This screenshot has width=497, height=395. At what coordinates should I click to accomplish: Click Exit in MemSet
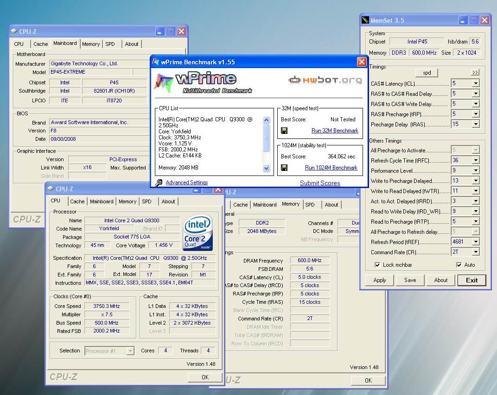[472, 280]
